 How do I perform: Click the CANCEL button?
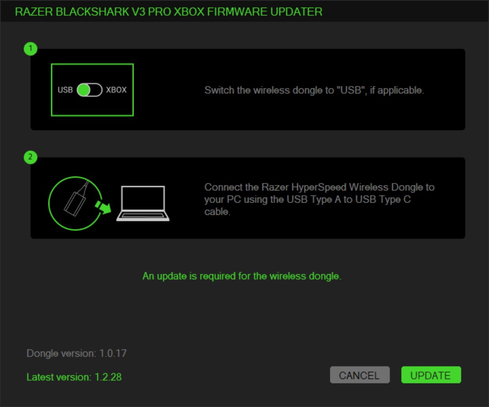coord(360,375)
